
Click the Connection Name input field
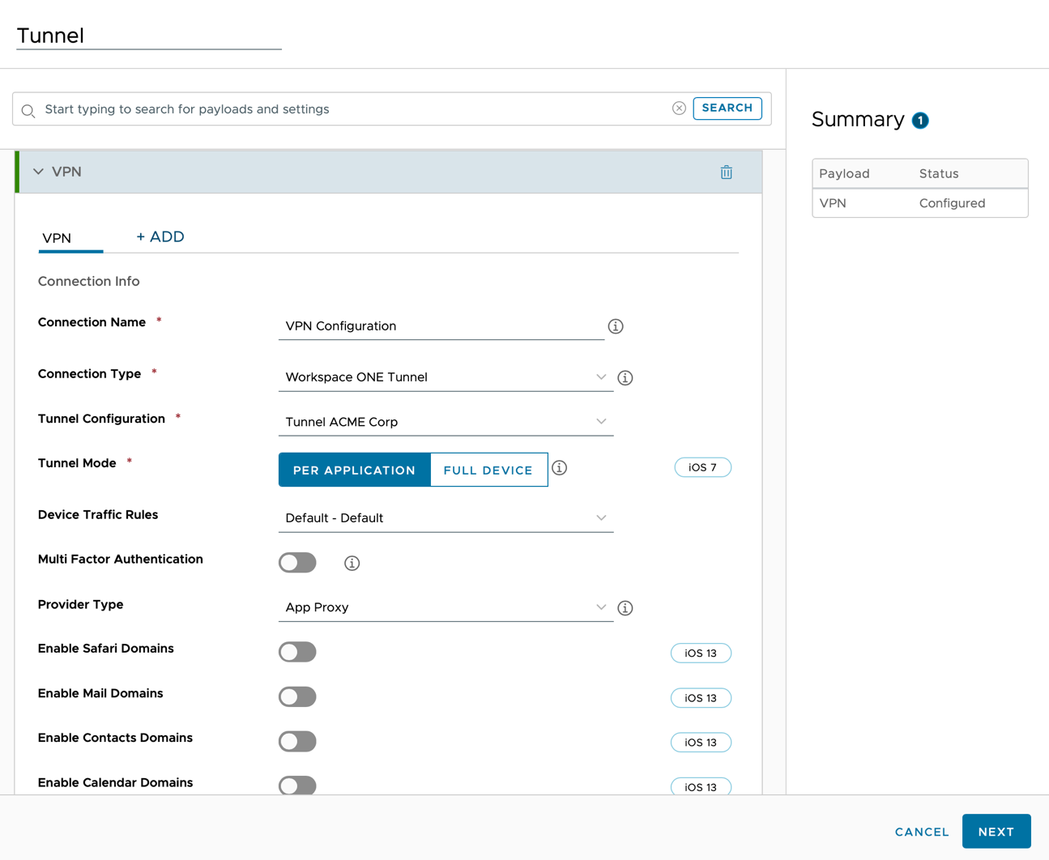click(x=441, y=326)
